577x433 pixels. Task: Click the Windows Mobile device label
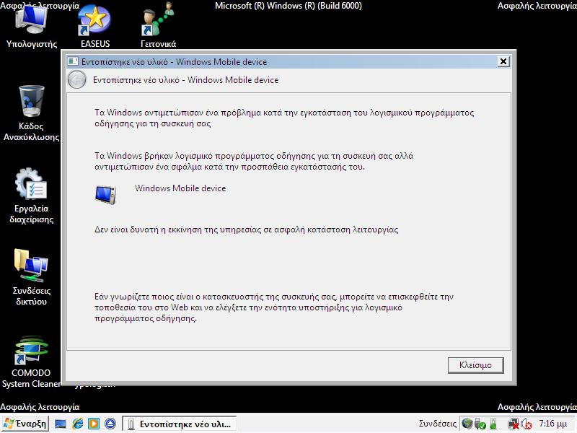180,188
